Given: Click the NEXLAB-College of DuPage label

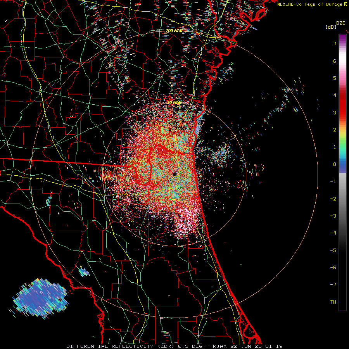Looking at the screenshot, I should [x=310, y=4].
